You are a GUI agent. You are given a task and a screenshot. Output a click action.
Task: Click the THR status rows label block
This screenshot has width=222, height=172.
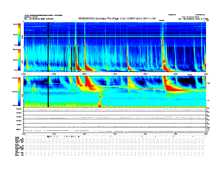pyautogui.click(x=19, y=153)
